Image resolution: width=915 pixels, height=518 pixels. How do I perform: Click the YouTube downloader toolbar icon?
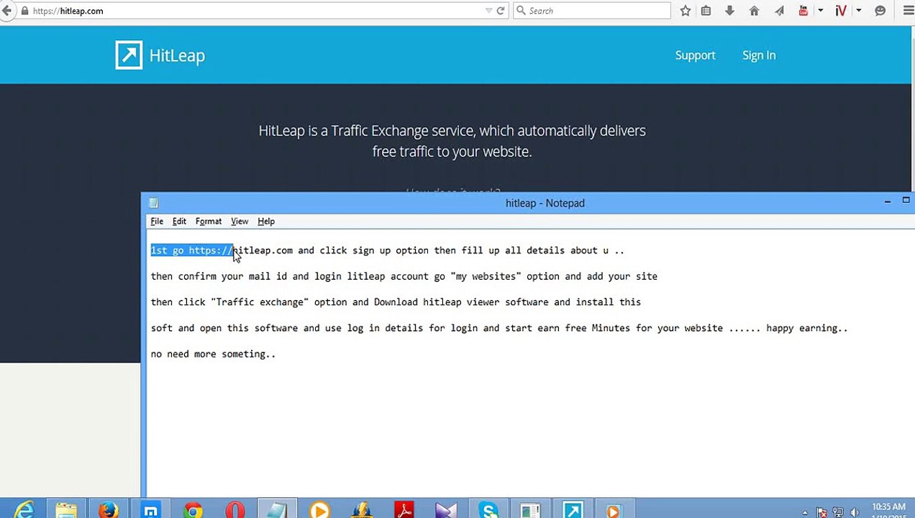(x=804, y=11)
